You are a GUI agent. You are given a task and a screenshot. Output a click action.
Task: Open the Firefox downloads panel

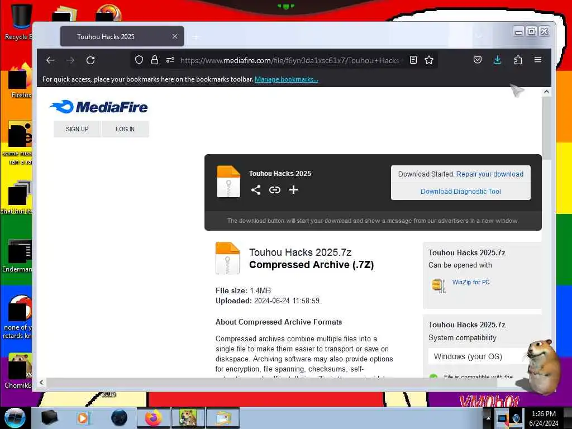point(497,60)
